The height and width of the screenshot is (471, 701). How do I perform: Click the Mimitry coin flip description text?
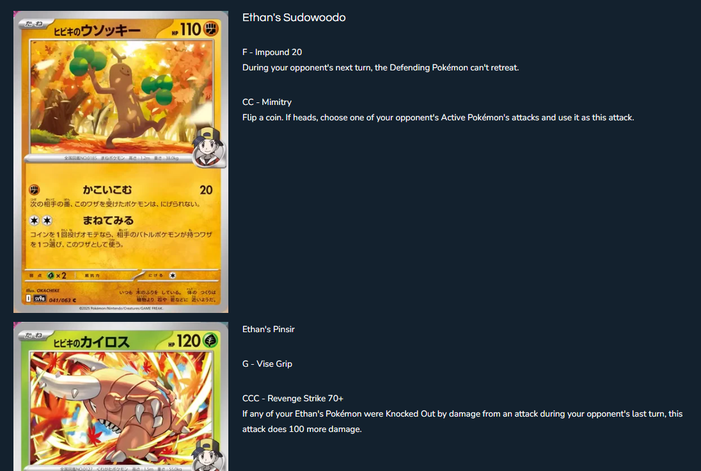pos(438,117)
